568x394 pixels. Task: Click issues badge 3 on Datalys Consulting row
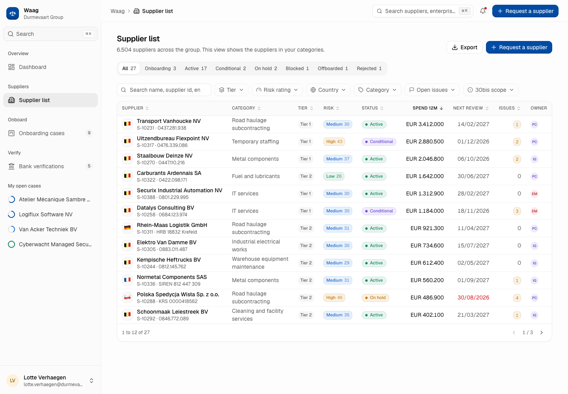coord(517,211)
